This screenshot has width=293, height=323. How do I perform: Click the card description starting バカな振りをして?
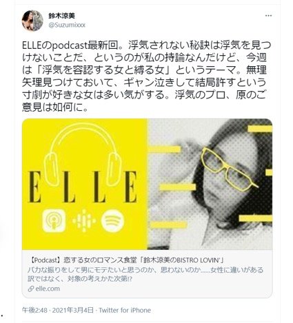145,274
